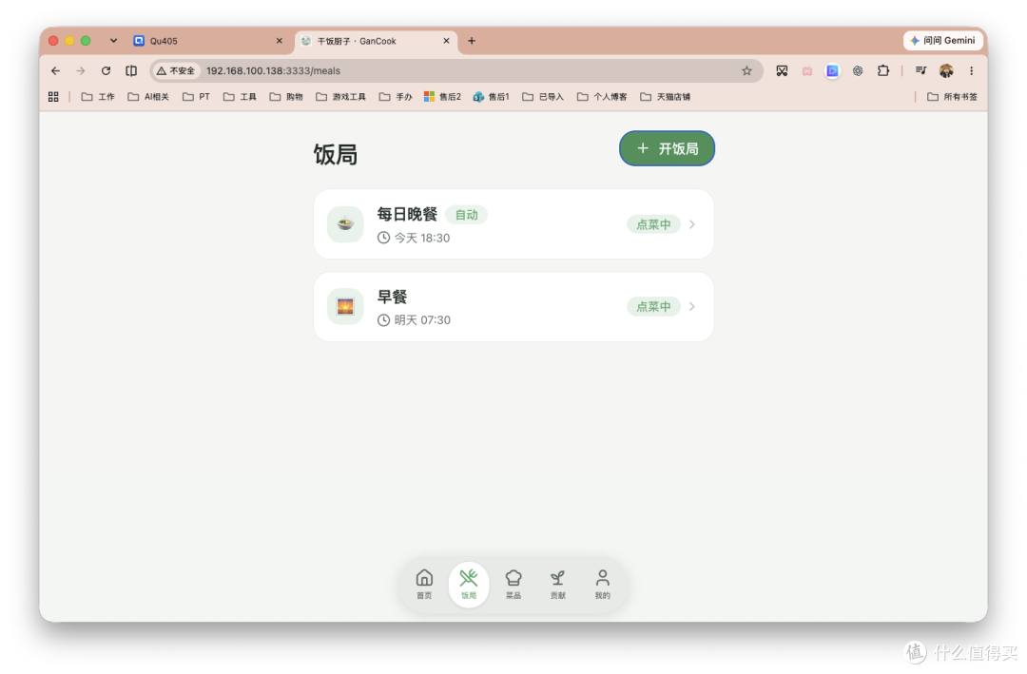Screen dimensions: 1027x674
Task: Click the 明天 07:30 time text
Action: tap(422, 320)
